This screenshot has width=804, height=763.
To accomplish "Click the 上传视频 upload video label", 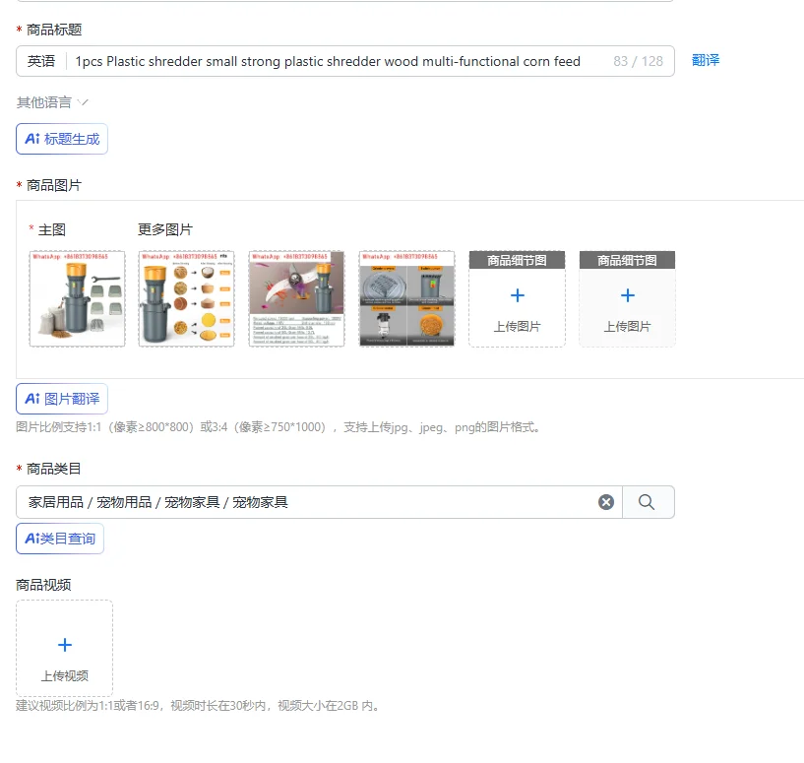I will point(65,675).
